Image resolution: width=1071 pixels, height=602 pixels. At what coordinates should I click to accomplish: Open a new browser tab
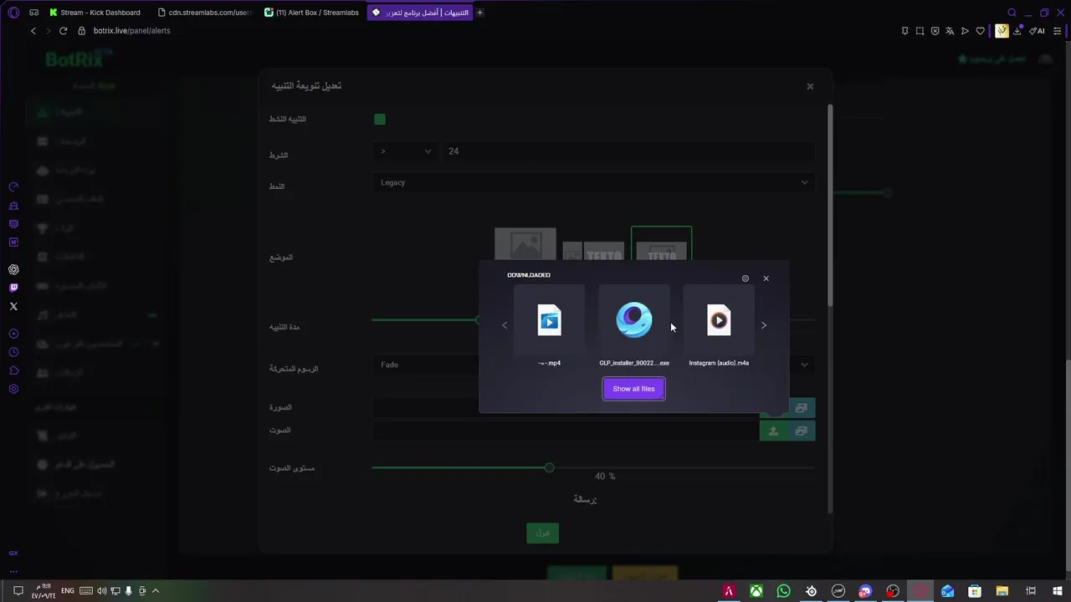(x=479, y=13)
